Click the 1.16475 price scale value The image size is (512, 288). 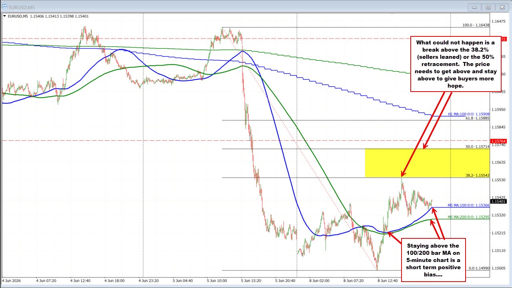click(x=499, y=22)
